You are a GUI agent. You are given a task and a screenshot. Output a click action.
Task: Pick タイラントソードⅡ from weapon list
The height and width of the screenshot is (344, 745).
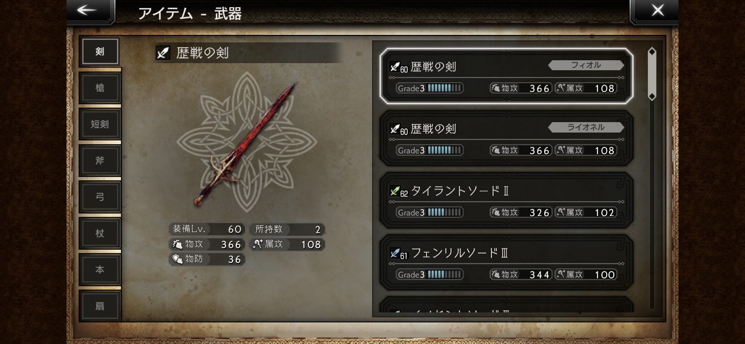tap(506, 200)
